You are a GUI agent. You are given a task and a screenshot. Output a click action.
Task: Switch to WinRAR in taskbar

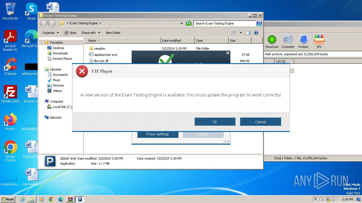(x=70, y=199)
